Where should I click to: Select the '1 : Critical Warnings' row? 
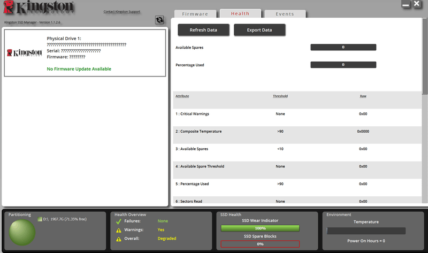click(x=297, y=117)
